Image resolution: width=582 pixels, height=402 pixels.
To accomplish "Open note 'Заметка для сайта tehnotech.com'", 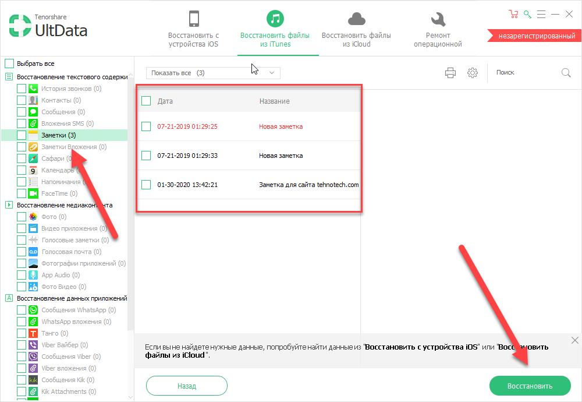I will click(x=309, y=185).
